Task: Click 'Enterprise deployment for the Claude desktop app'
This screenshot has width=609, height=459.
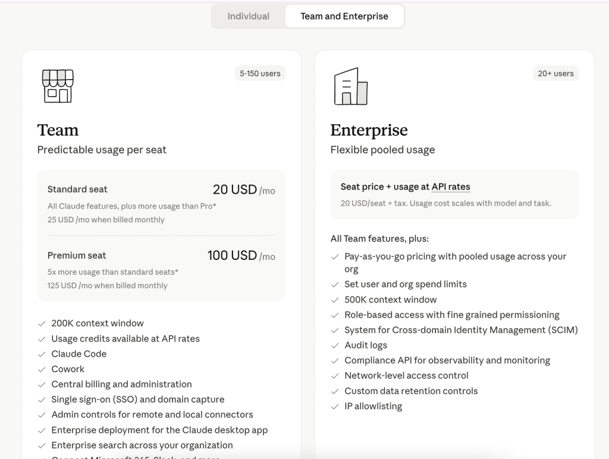Action: tap(159, 430)
